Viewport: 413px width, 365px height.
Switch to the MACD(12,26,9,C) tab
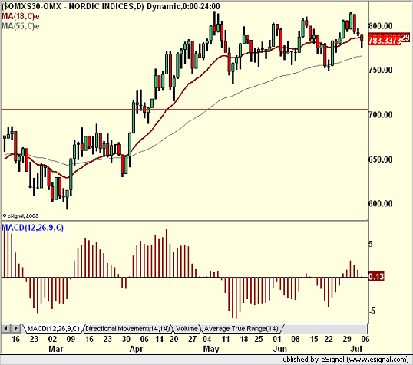click(54, 329)
